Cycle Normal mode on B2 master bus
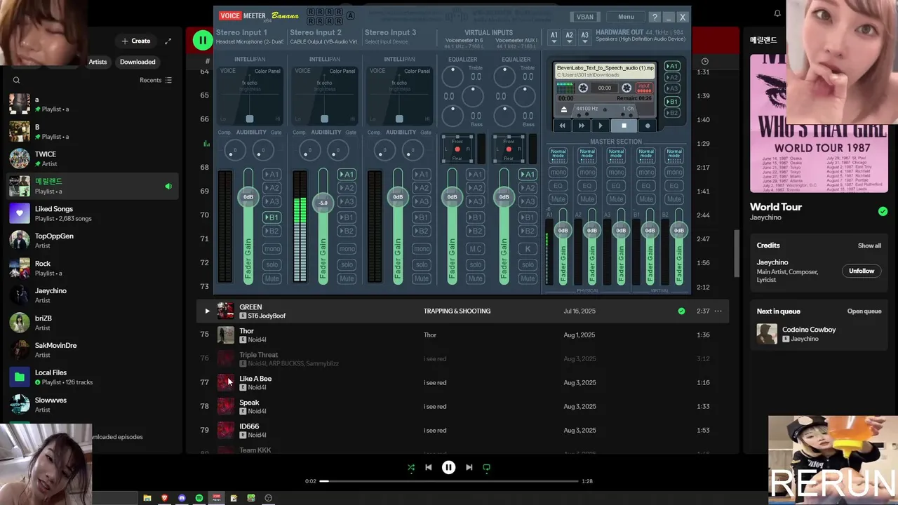 click(x=674, y=155)
